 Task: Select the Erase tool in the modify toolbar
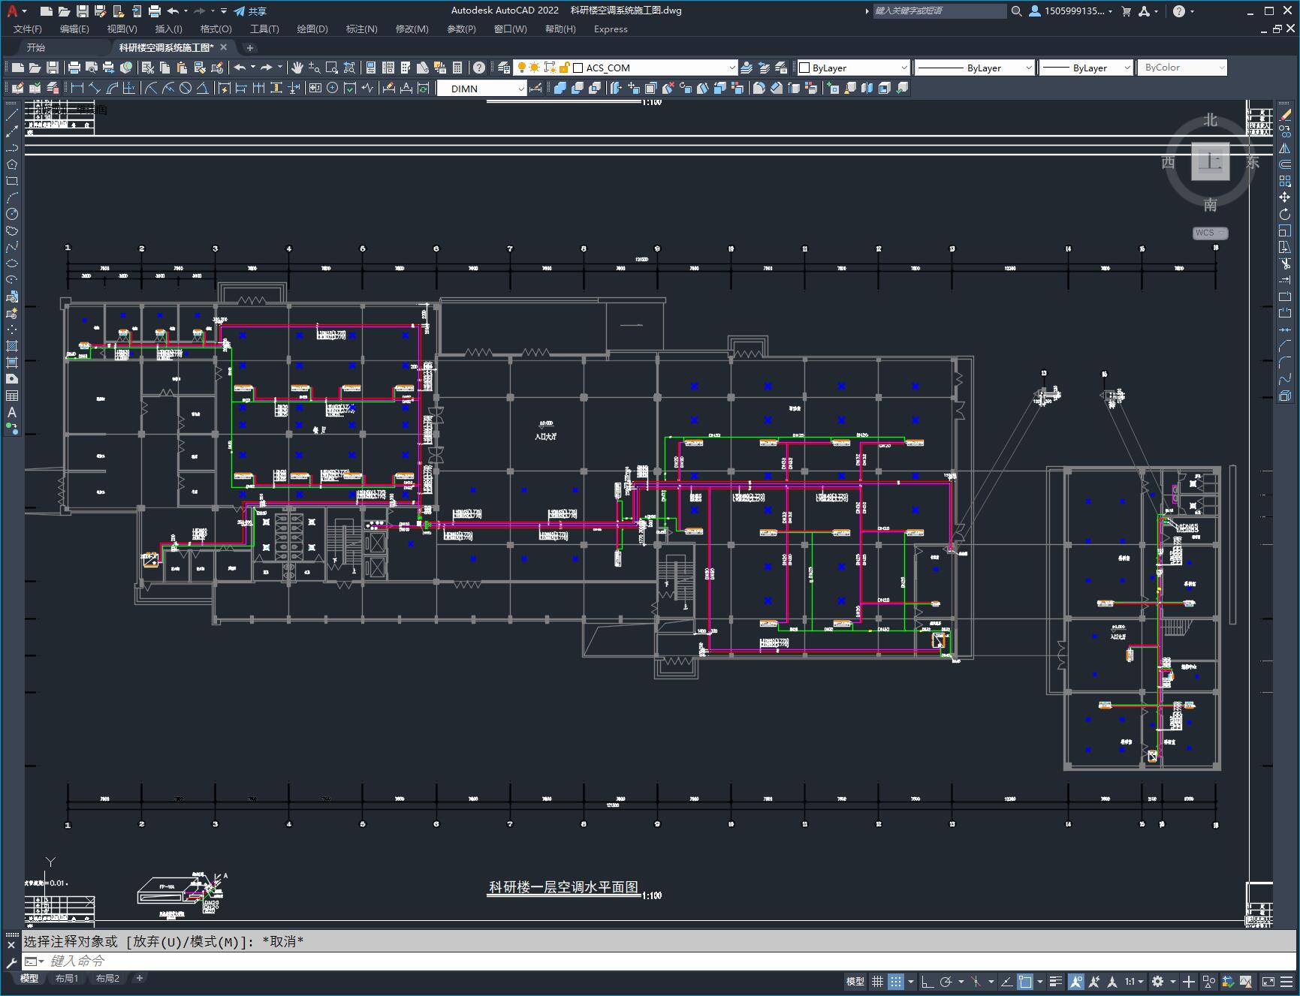point(1285,115)
